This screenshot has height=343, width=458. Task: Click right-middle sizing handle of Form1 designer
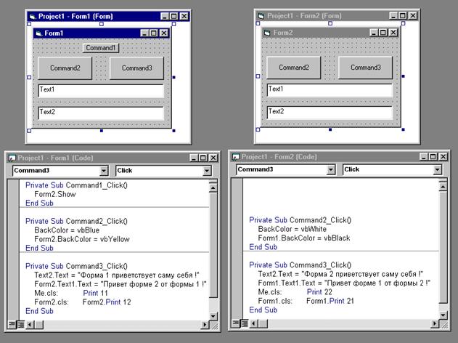174,77
